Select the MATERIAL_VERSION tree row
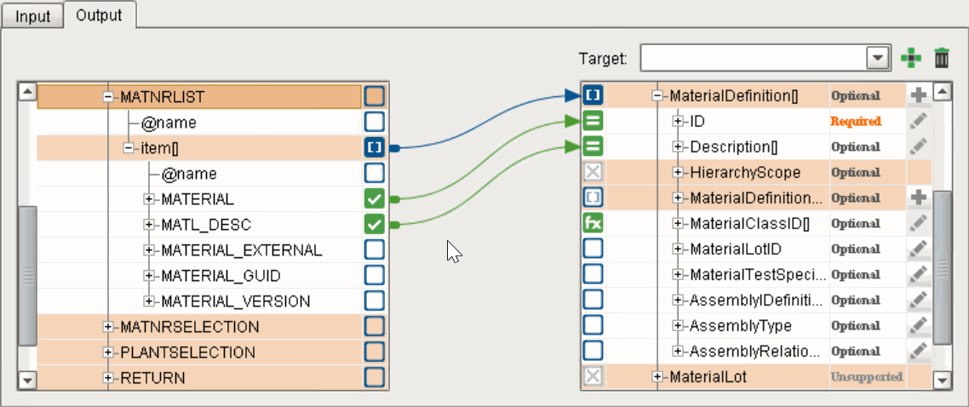This screenshot has height=407, width=969. [200, 301]
